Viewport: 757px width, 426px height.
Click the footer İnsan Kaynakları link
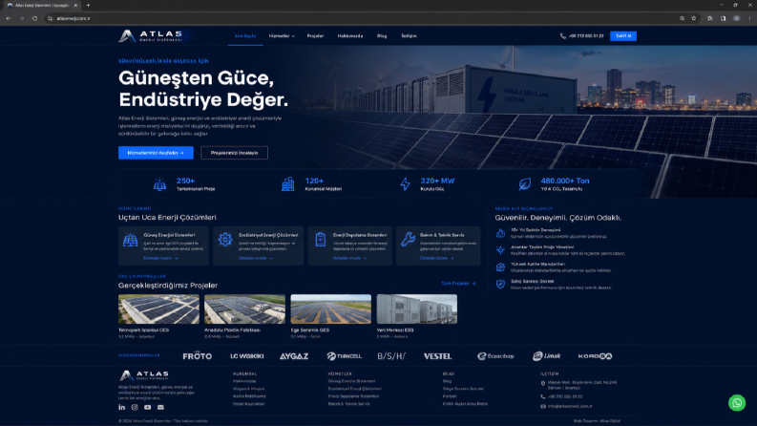pos(248,404)
